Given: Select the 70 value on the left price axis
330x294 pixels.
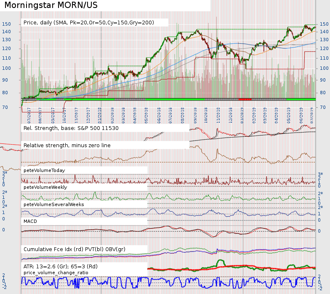Looking at the screenshot, I should click(5, 107).
